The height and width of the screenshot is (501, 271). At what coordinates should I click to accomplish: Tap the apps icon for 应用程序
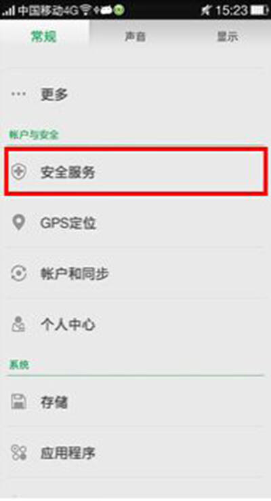tap(18, 452)
